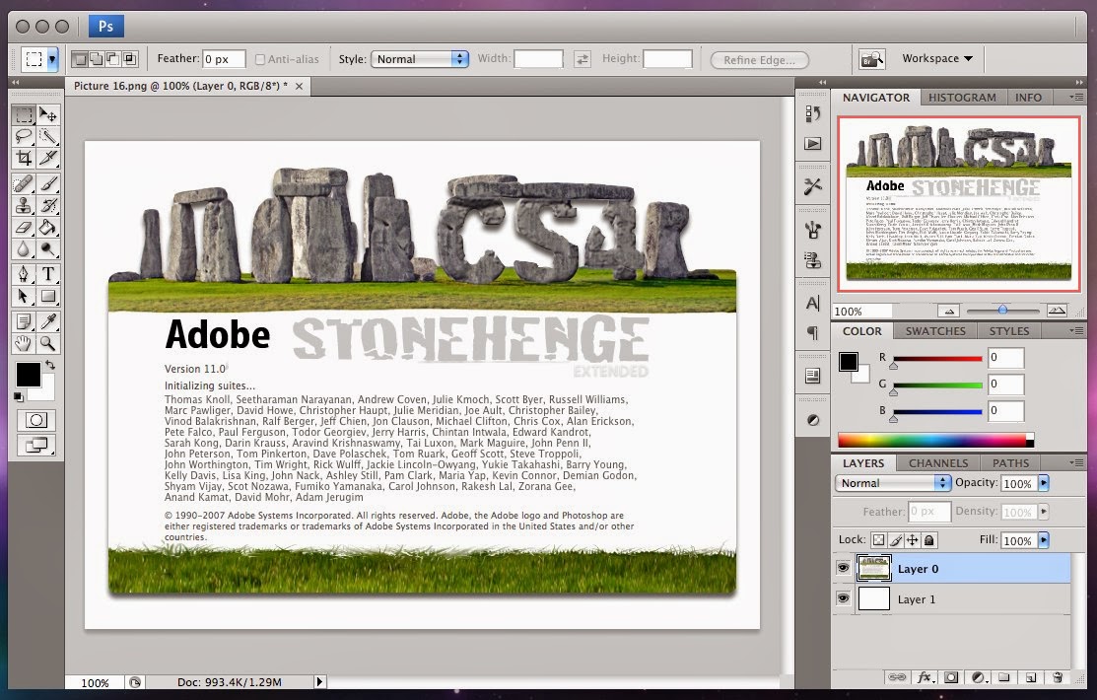The height and width of the screenshot is (700, 1097).
Task: Expand the Workspace menu
Action: 937,59
